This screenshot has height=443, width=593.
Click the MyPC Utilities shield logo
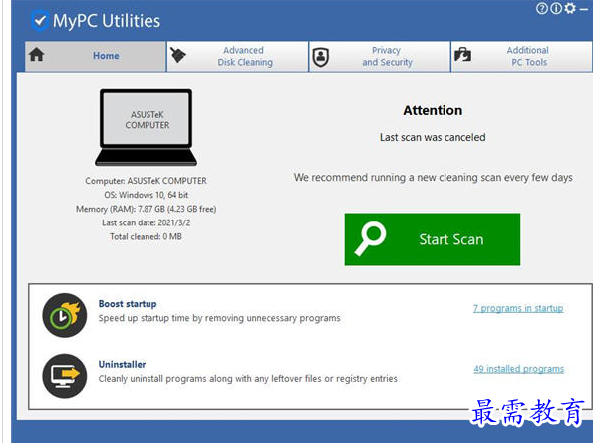39,20
